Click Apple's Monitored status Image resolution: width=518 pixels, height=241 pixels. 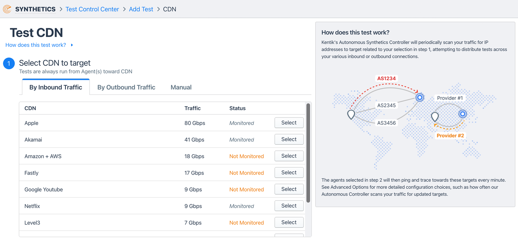[242, 123]
